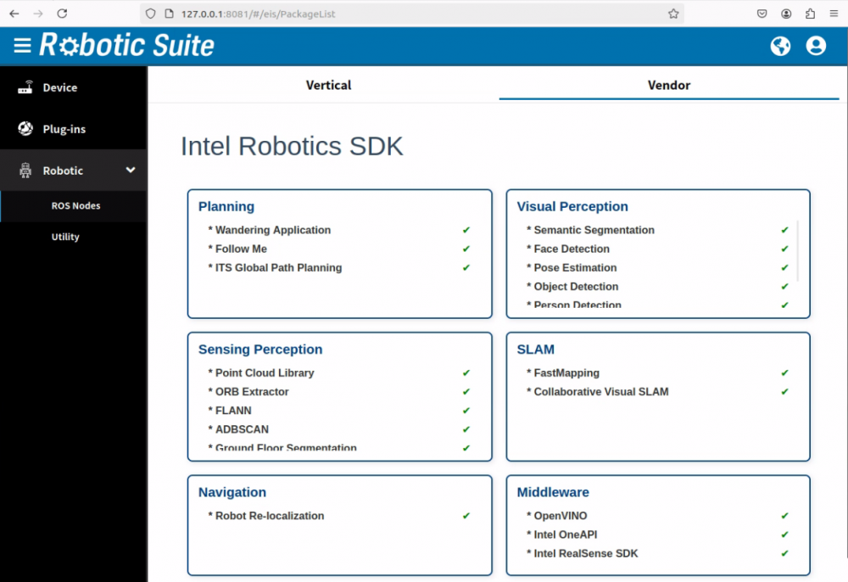Select the Vendor tab
The width and height of the screenshot is (848, 582).
click(x=669, y=85)
